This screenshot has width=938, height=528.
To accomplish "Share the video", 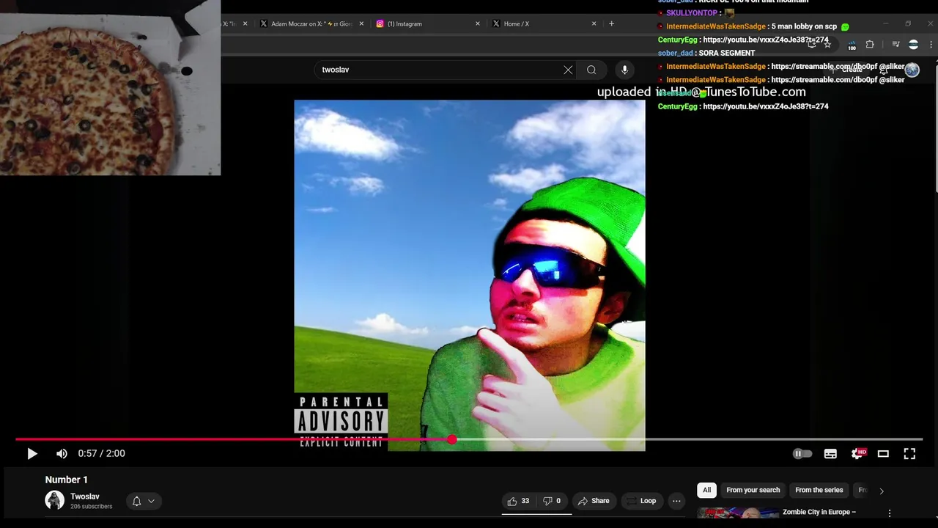I will click(594, 501).
